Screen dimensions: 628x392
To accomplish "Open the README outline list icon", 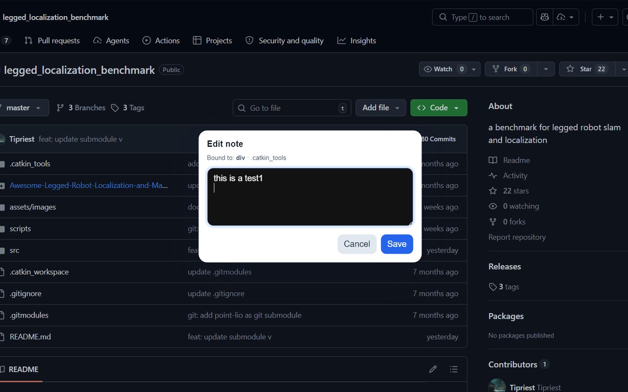I will tap(454, 369).
